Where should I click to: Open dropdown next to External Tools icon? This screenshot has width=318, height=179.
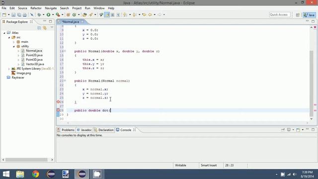(63, 14)
